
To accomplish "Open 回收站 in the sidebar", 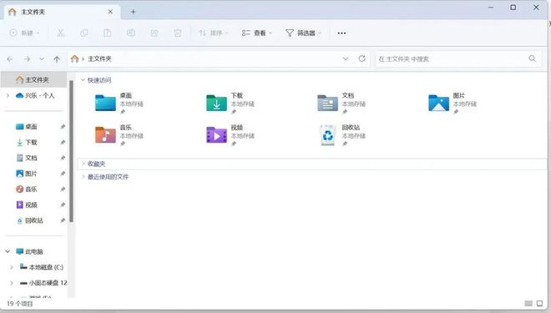I will point(29,220).
